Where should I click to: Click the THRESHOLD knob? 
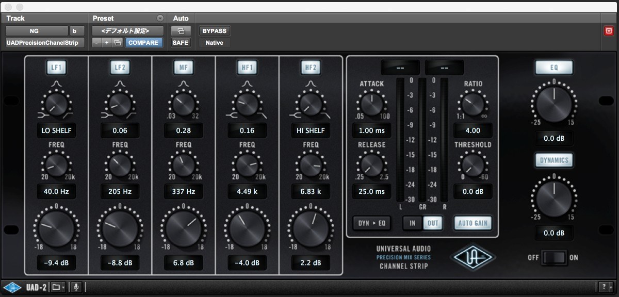[x=473, y=164]
